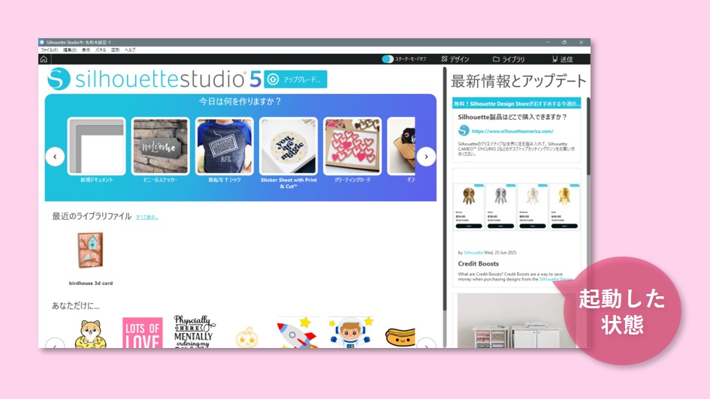
Task: Toggle the スターターモード switch
Action: tap(388, 59)
